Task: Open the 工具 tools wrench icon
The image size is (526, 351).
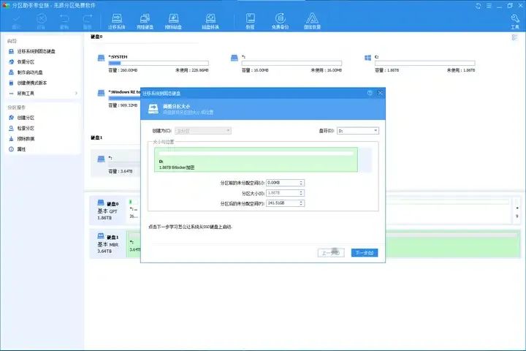Action: (515, 21)
